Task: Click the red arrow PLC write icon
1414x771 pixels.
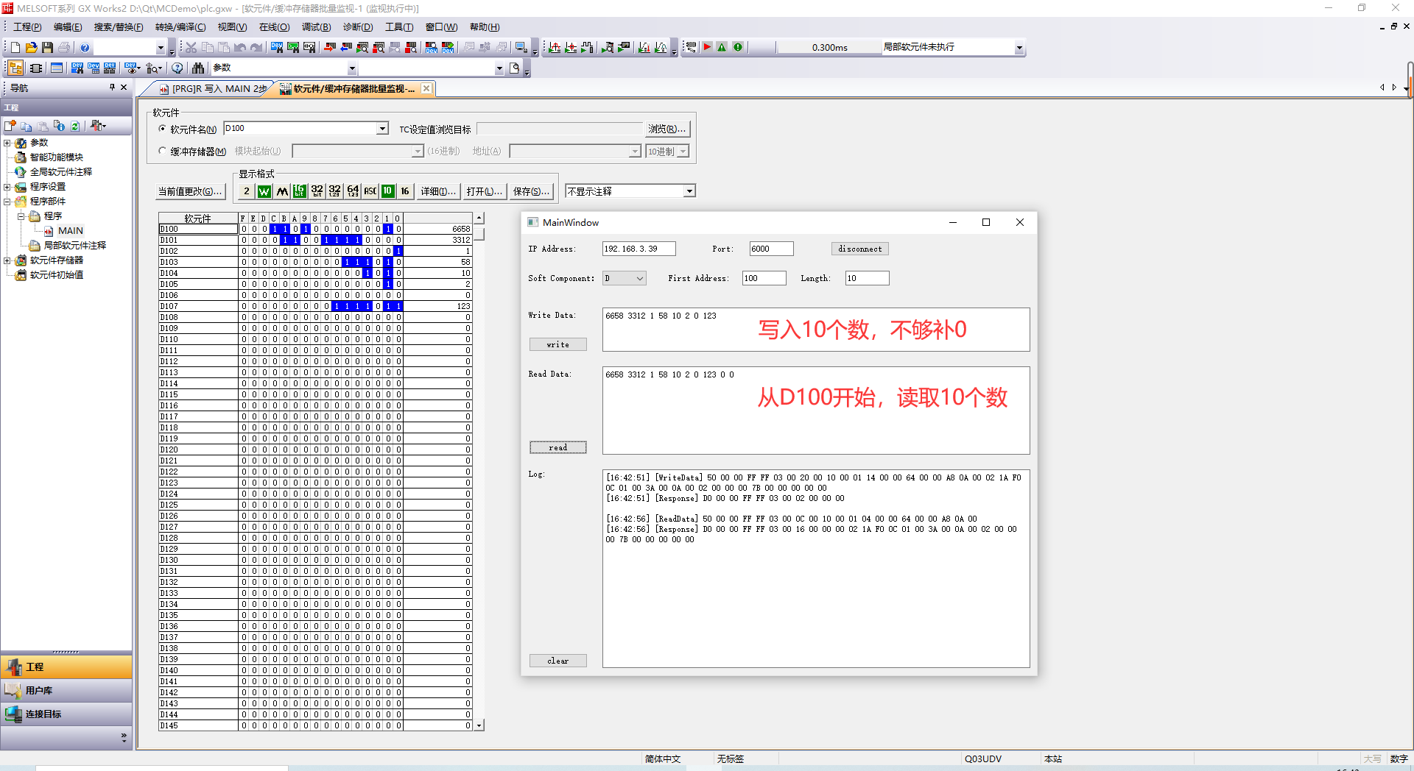Action: click(x=329, y=47)
